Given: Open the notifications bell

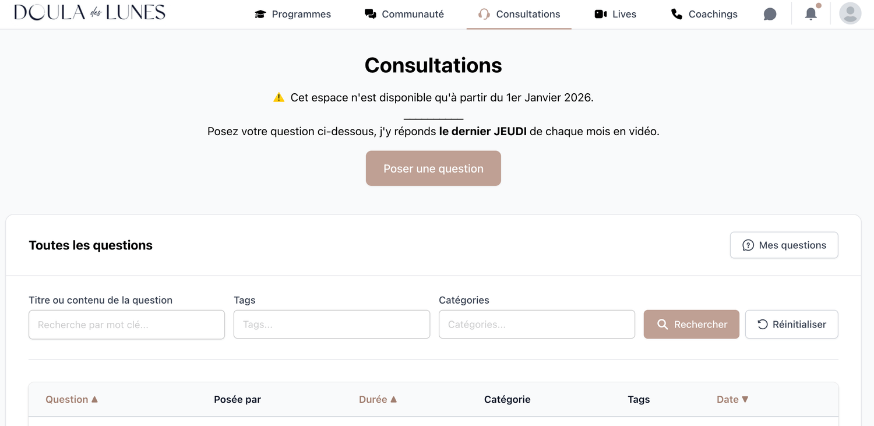Looking at the screenshot, I should pos(810,14).
